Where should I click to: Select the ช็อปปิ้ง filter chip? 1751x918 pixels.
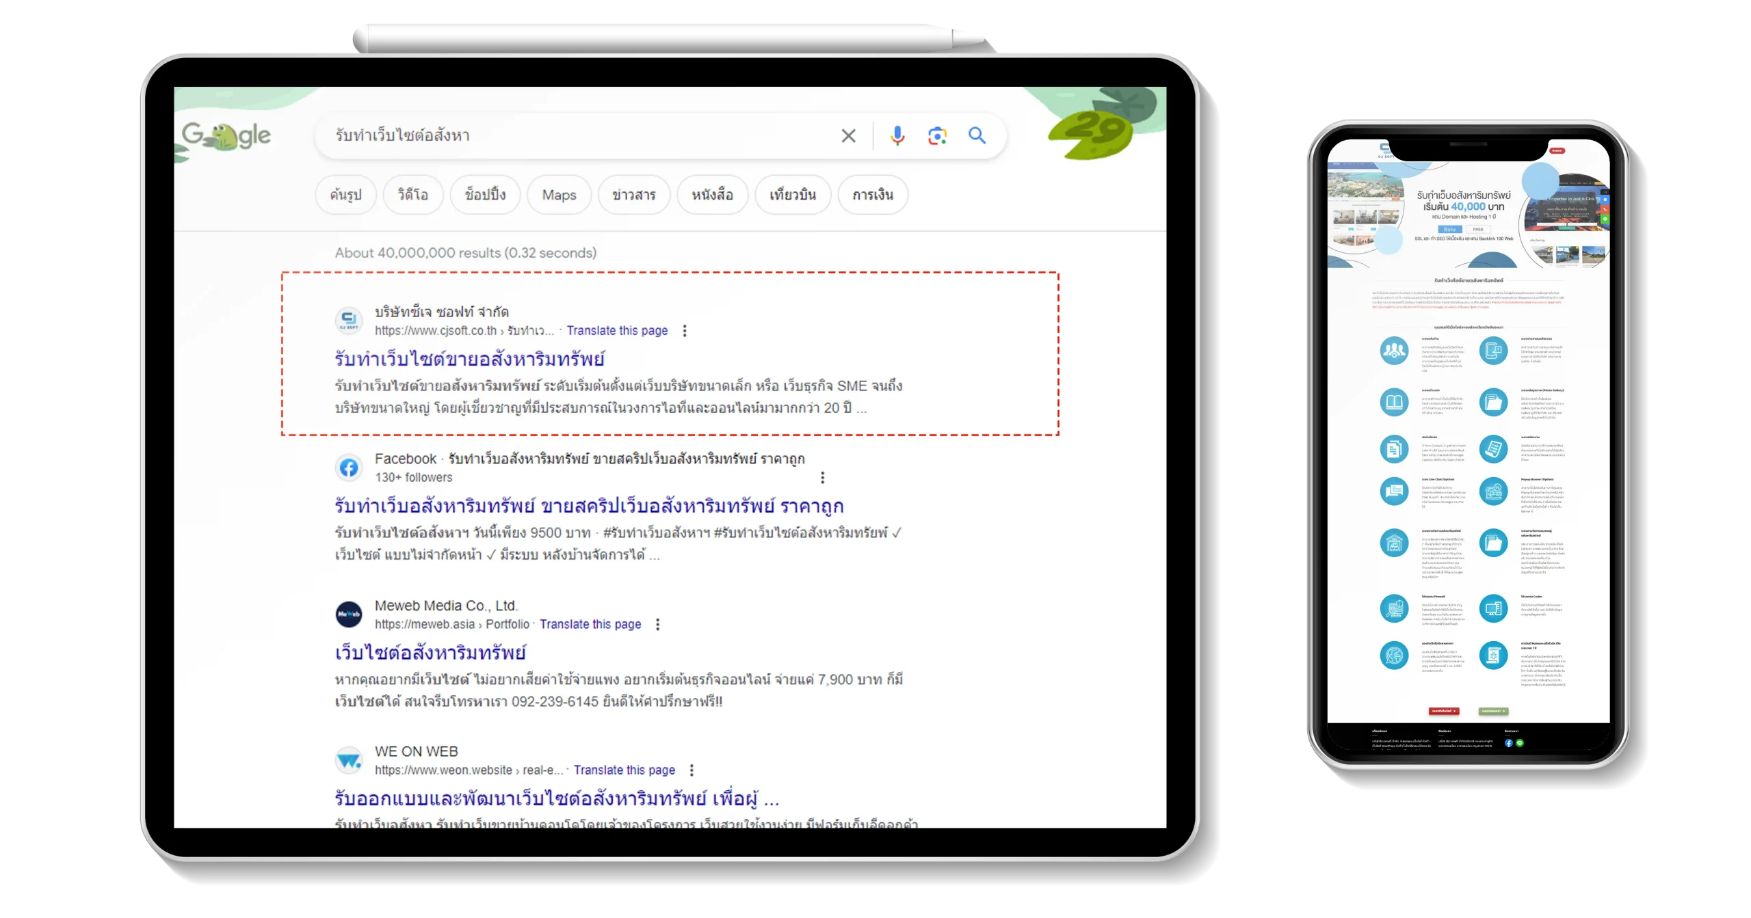click(486, 195)
